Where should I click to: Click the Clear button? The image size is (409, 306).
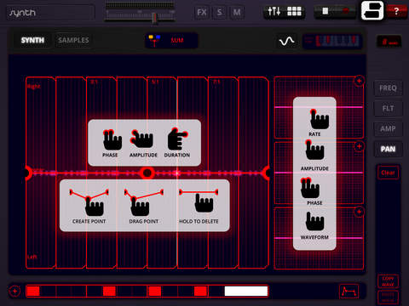[388, 173]
